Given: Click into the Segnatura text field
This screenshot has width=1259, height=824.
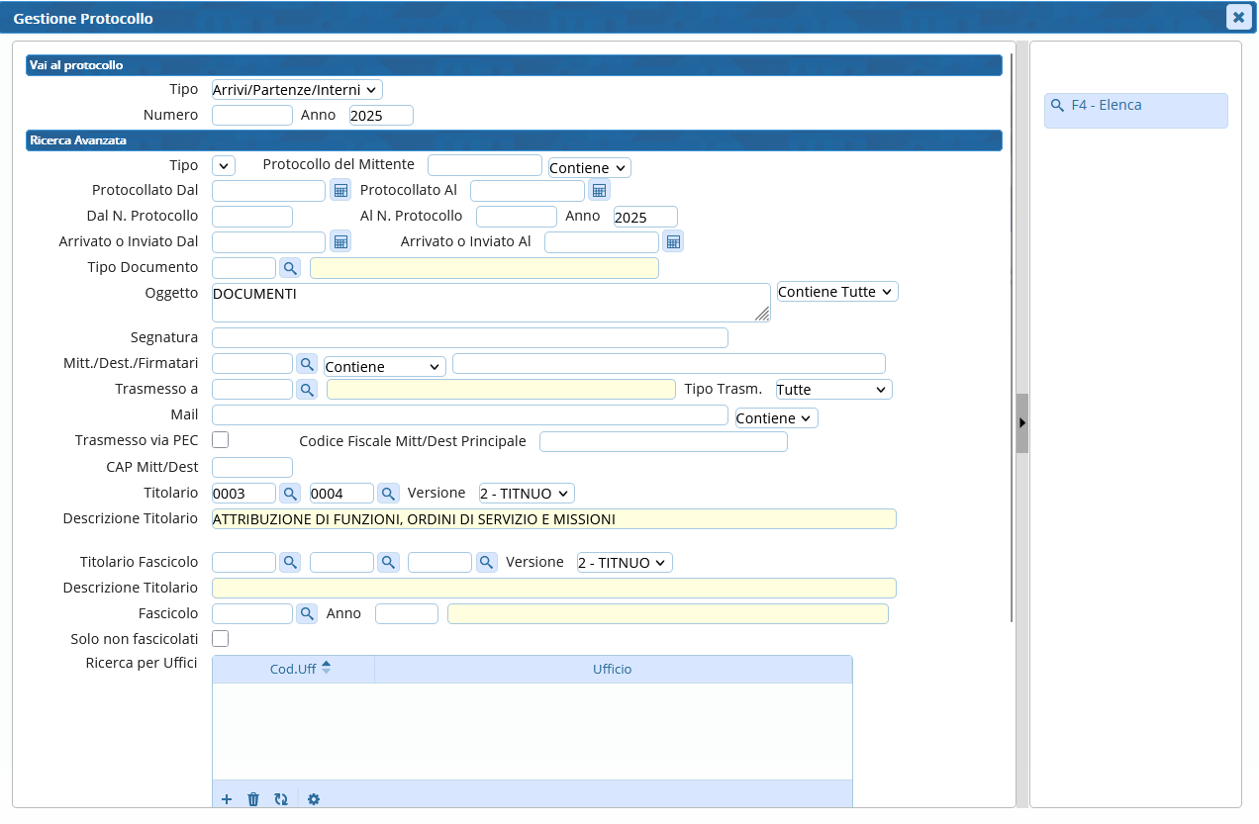Looking at the screenshot, I should point(470,338).
